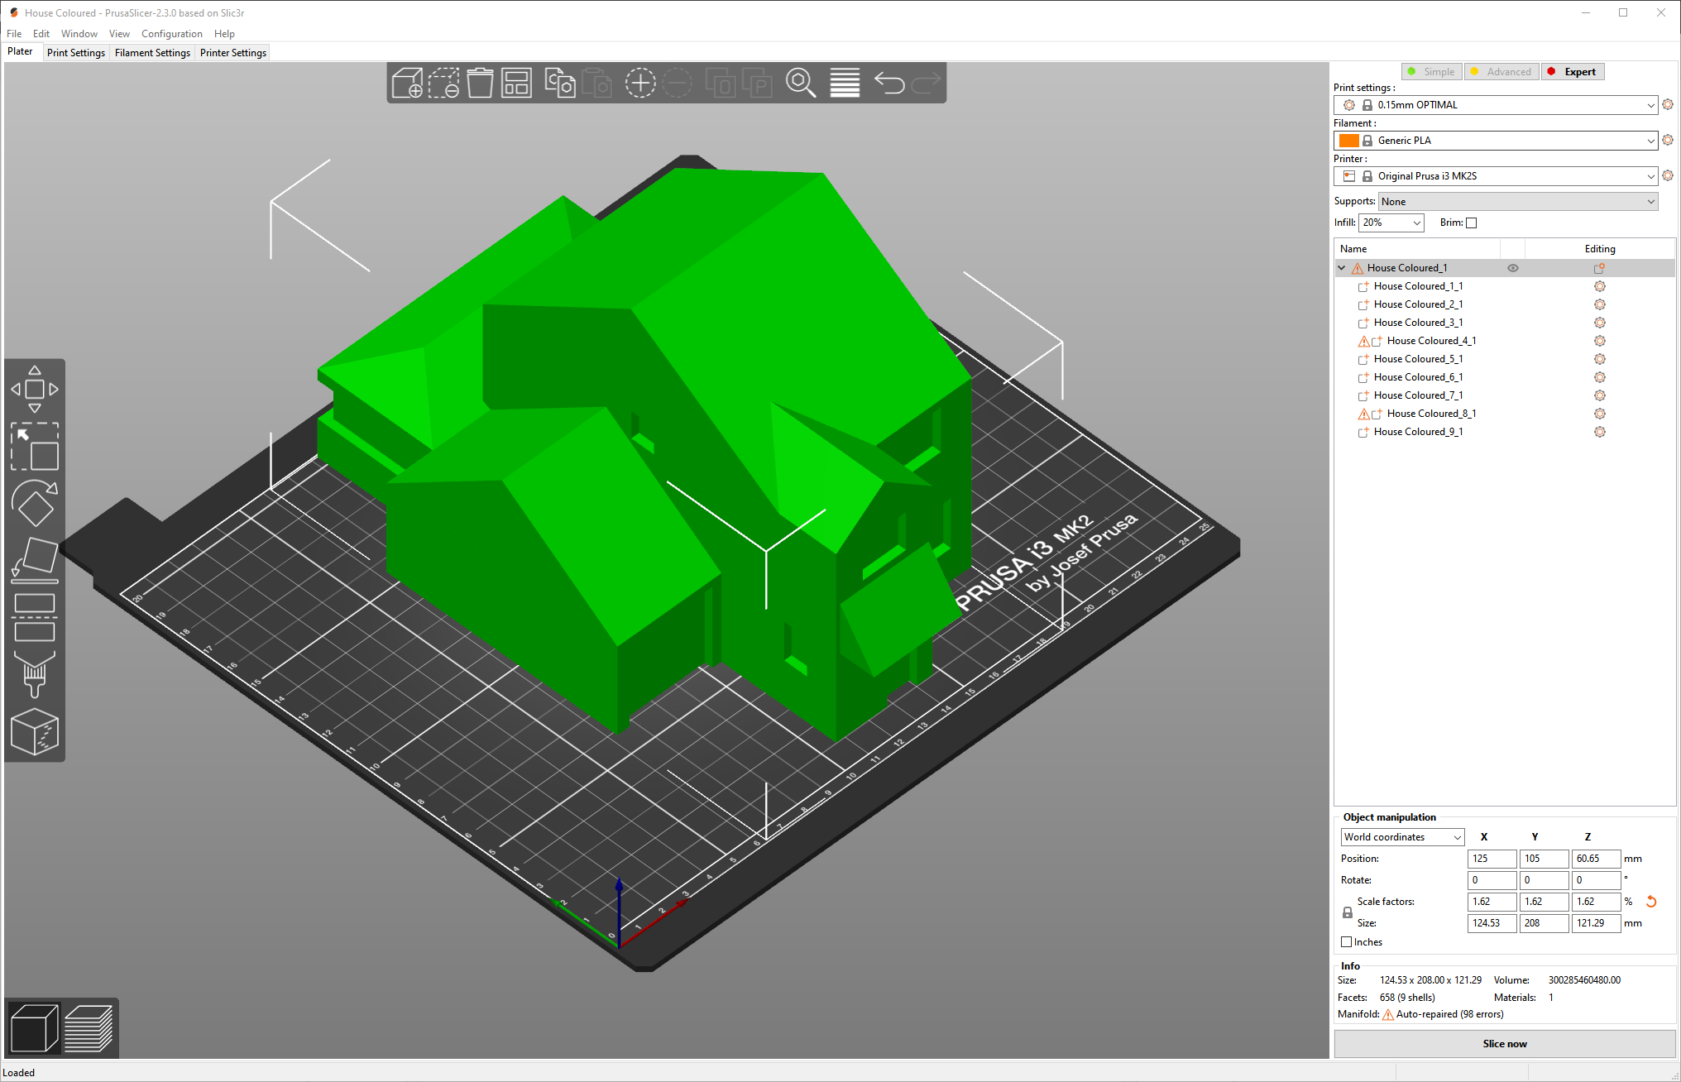The width and height of the screenshot is (1681, 1082).
Task: Select the Rotate tool
Action: pyautogui.click(x=35, y=502)
